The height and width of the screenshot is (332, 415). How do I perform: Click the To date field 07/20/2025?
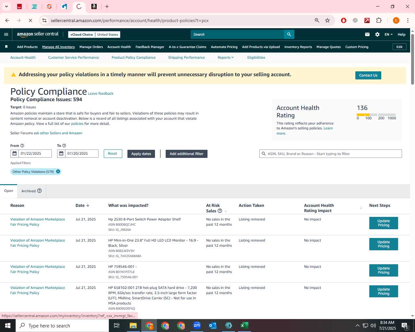(82, 154)
